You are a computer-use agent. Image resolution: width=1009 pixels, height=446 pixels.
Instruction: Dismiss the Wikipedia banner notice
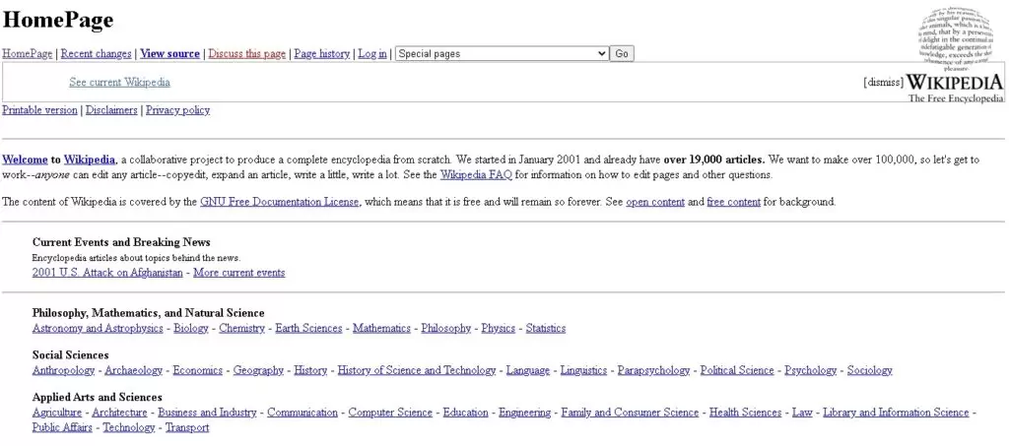coord(883,83)
